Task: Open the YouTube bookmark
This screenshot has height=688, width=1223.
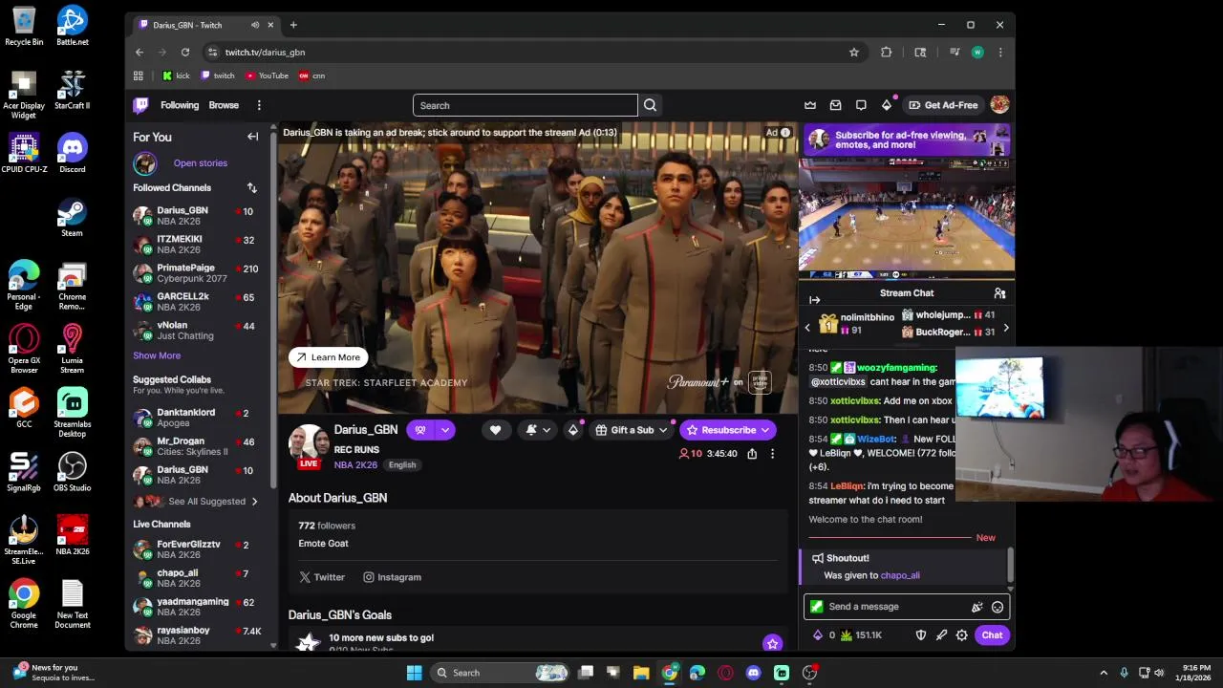Action: [267, 75]
